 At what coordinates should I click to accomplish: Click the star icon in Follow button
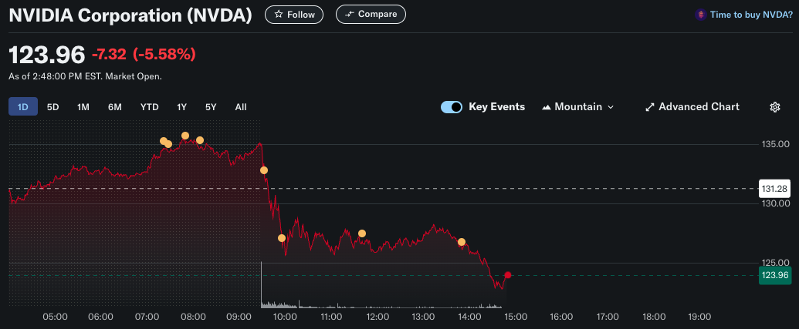[x=279, y=15]
